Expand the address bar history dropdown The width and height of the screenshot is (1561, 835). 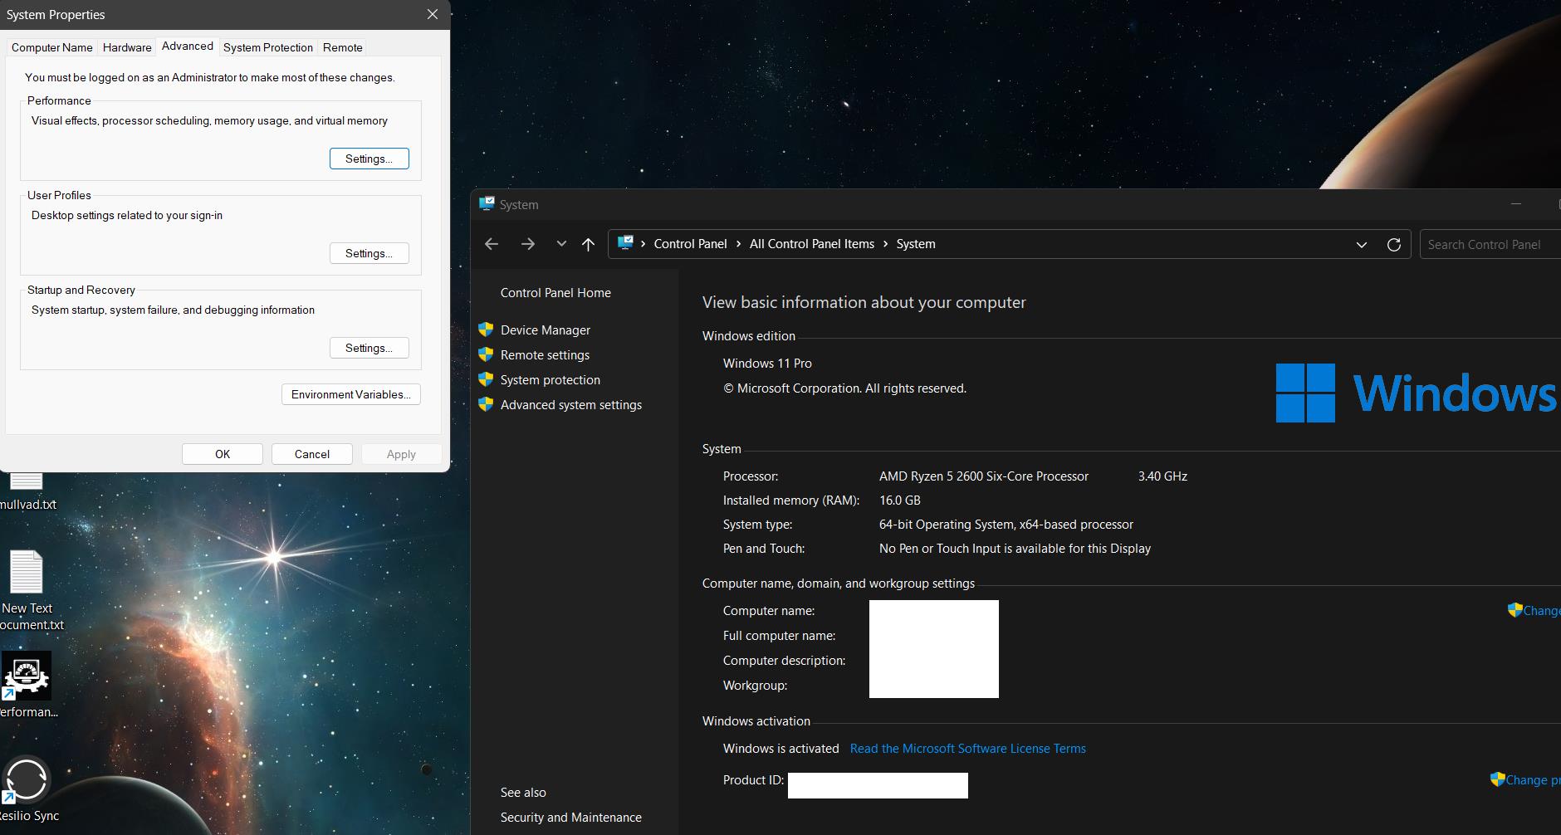coord(1362,244)
